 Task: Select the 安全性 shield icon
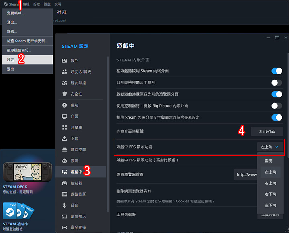[65, 94]
